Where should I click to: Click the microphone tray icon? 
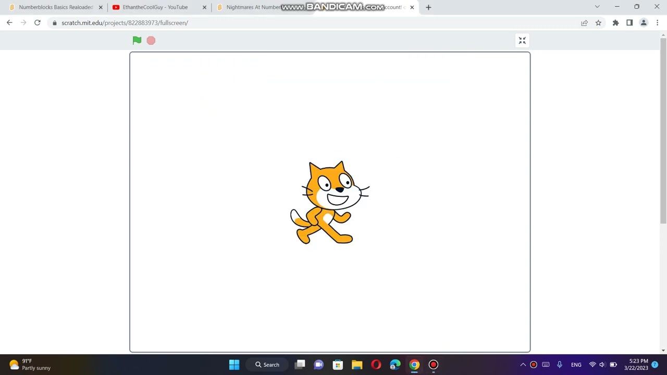[560, 365]
